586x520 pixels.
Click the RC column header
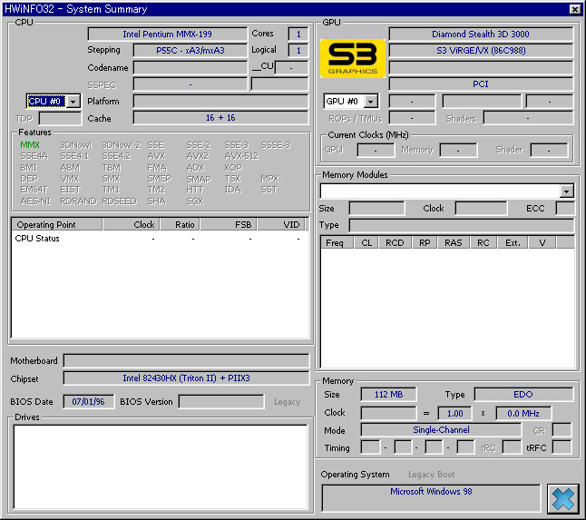click(x=483, y=243)
